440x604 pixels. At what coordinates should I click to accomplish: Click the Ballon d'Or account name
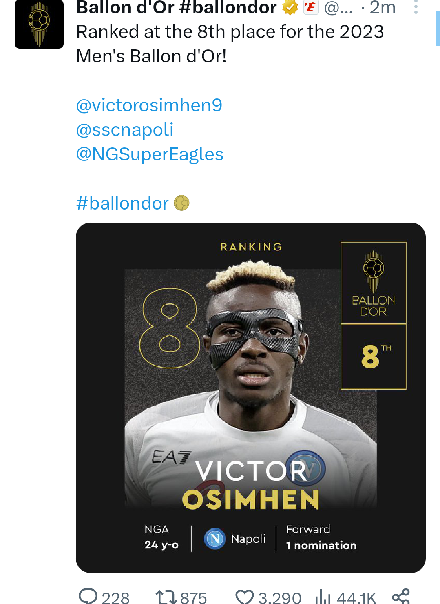tap(176, 7)
